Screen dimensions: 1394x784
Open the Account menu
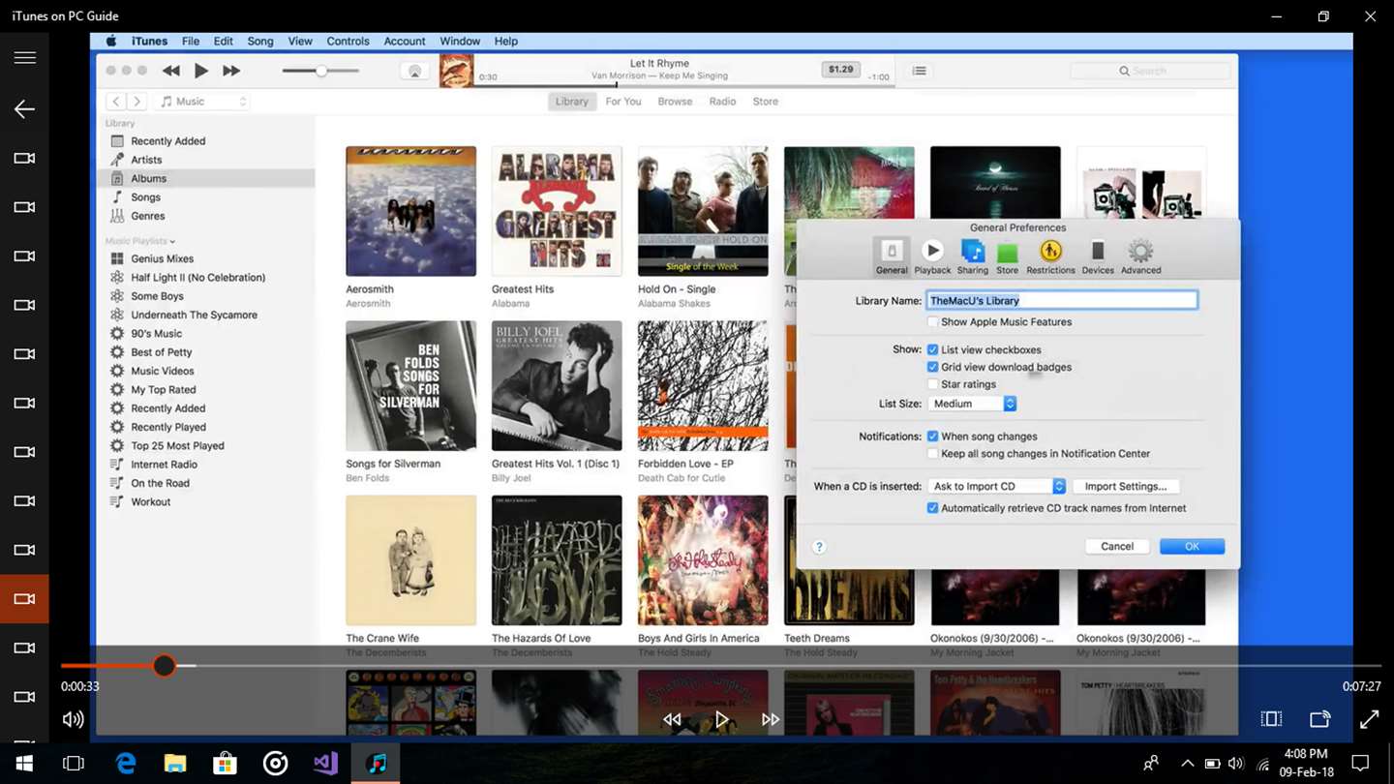(x=405, y=42)
